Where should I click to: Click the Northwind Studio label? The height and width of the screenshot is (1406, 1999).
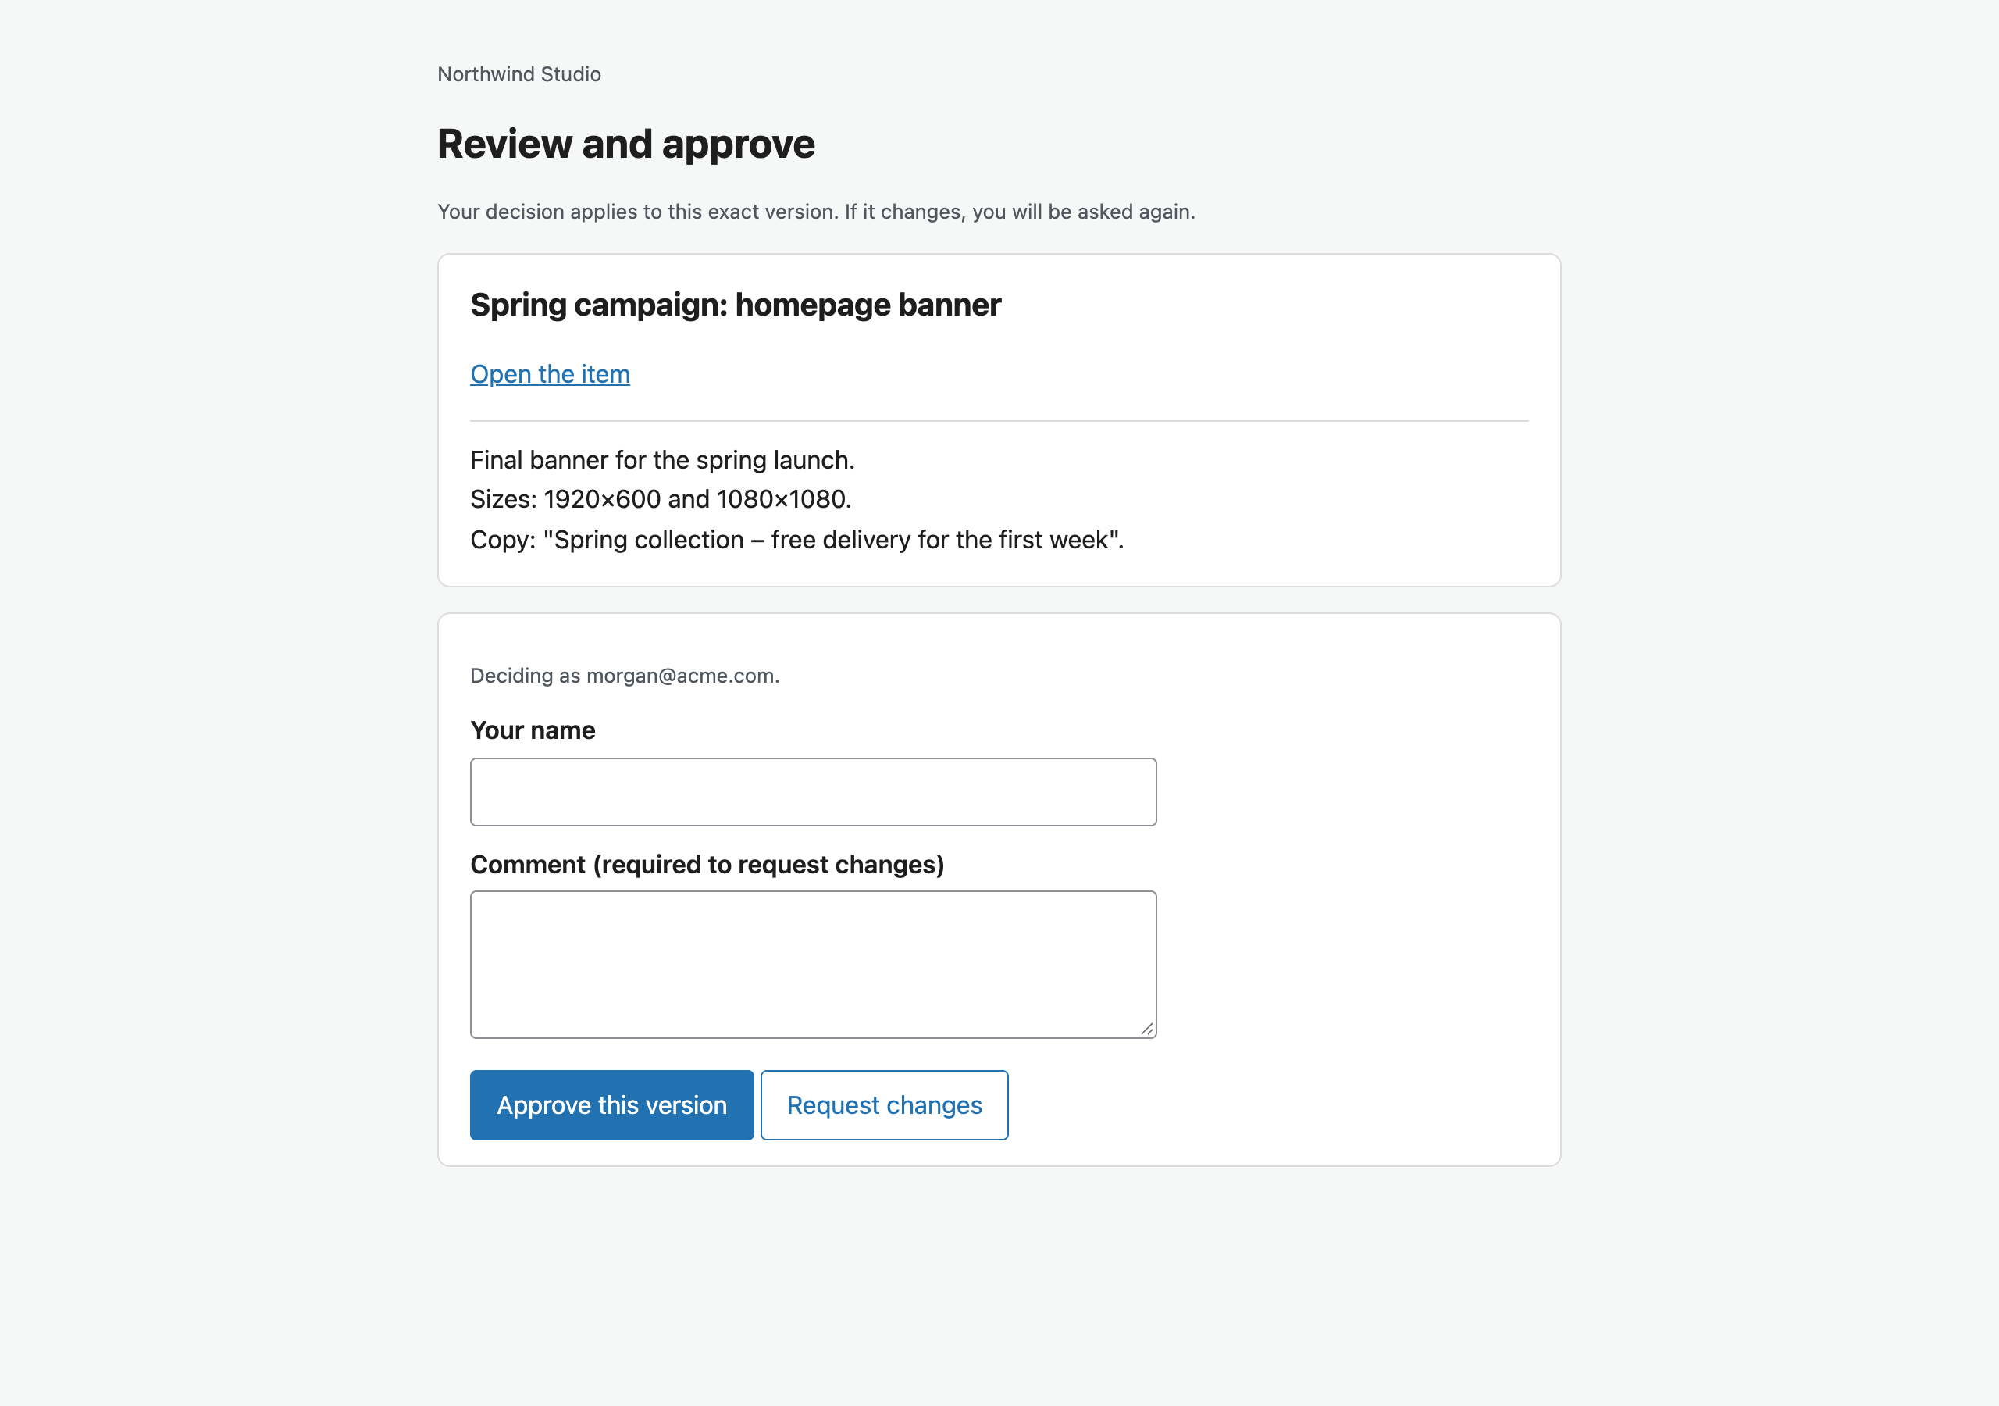point(519,74)
